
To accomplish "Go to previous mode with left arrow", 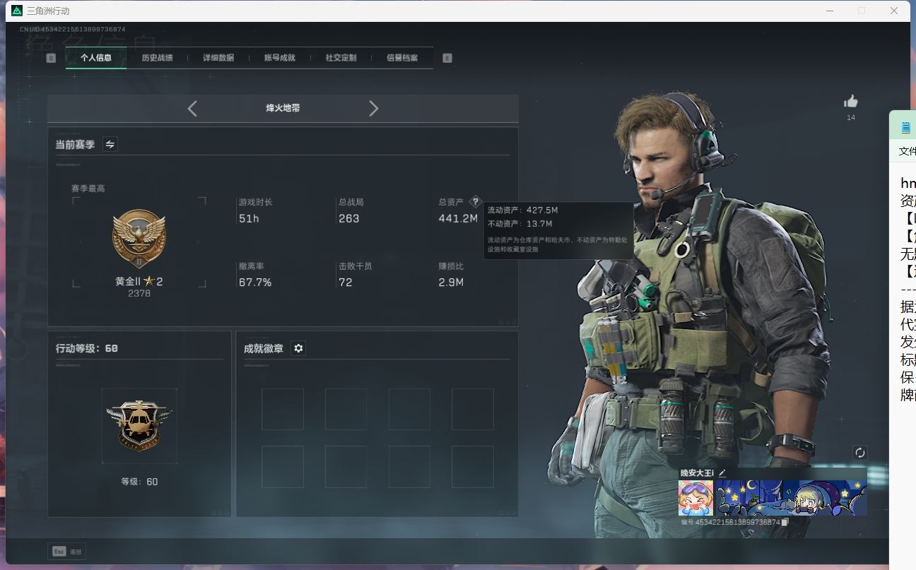I will pos(192,108).
